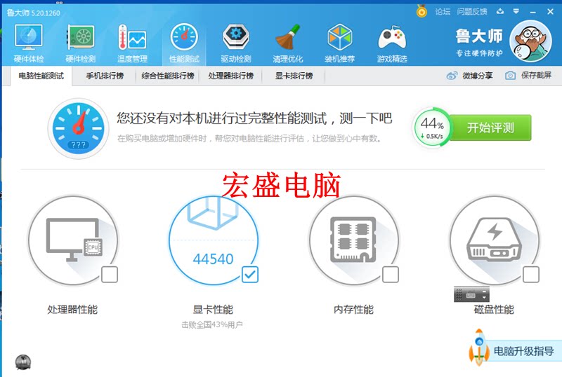Viewport: 562px width, 377px height.
Task: Open 装机推荐 cube icon
Action: click(x=340, y=38)
